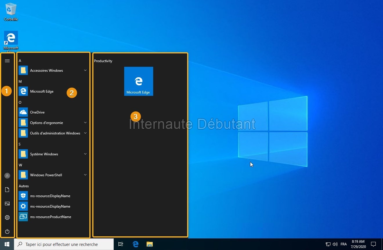Screen dimensions: 383x250
Task: Open the clock showing 8:19 AM
Action: 358,244
